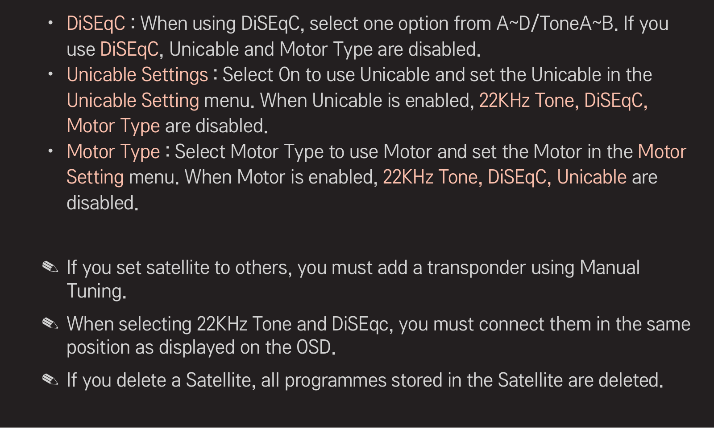
Task: Click the orange 'Unicable' before 'are disabled' in Motor paragraph
Action: [x=592, y=177]
